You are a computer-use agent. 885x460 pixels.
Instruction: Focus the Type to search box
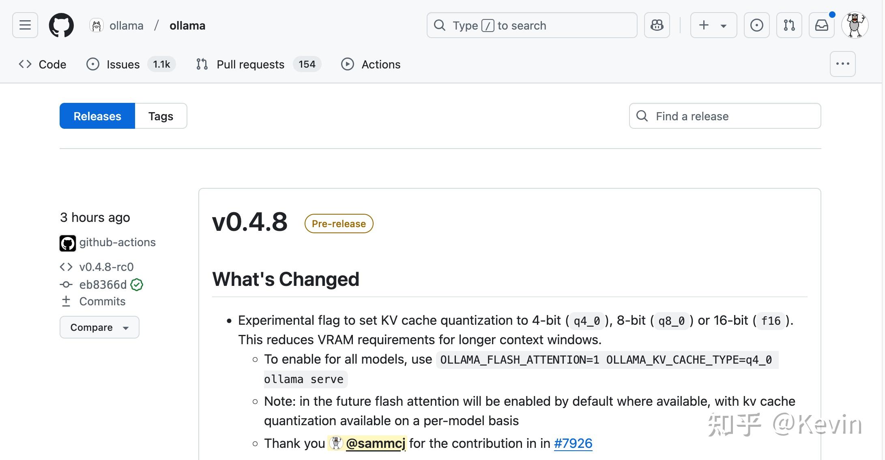tap(531, 25)
